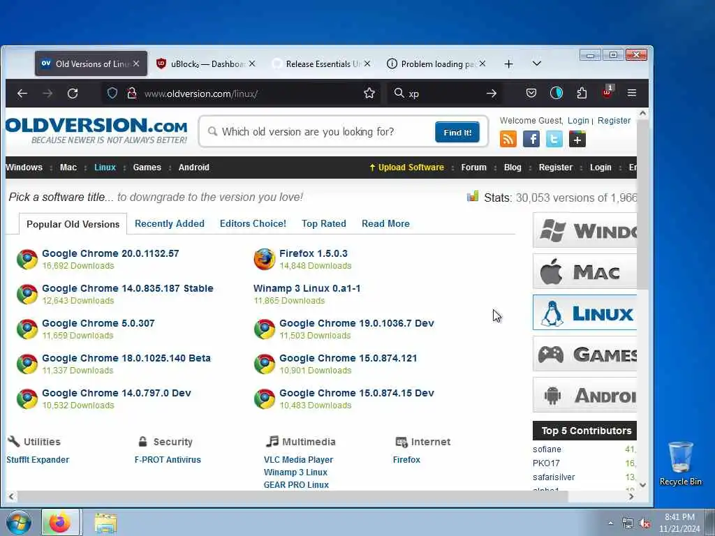
Task: Click the taskbar clock showing 8:41 PM
Action: pos(679,523)
